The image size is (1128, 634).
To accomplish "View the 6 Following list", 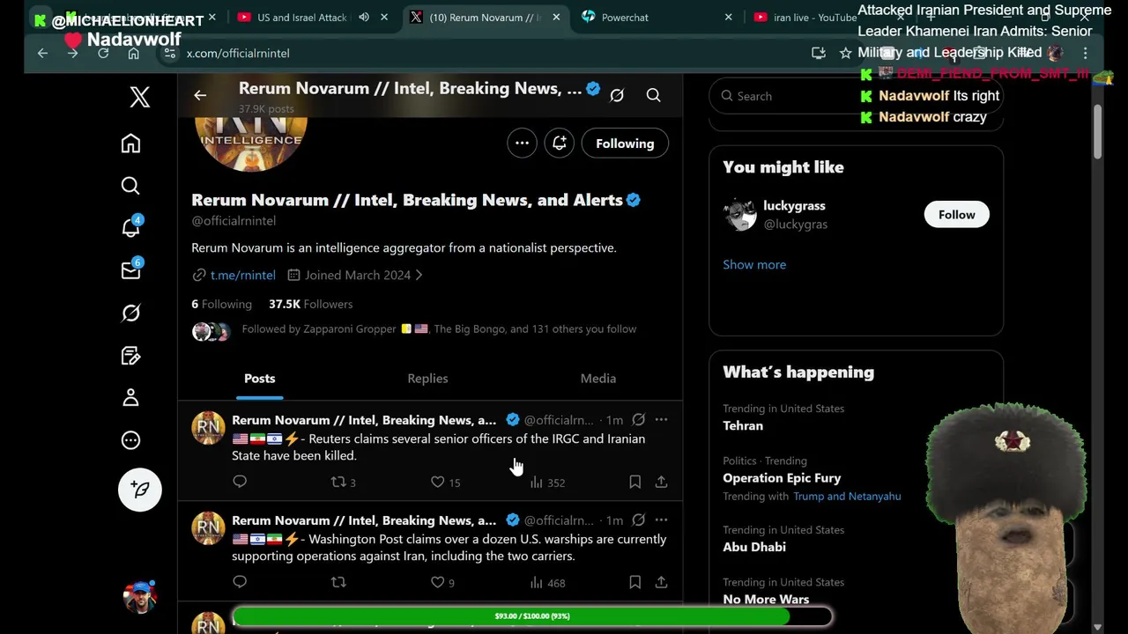I will pyautogui.click(x=221, y=304).
